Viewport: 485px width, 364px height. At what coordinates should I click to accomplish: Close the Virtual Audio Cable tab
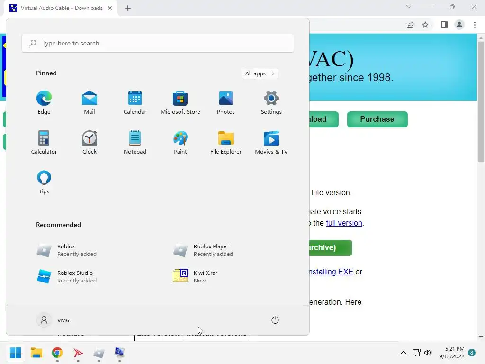pos(110,8)
